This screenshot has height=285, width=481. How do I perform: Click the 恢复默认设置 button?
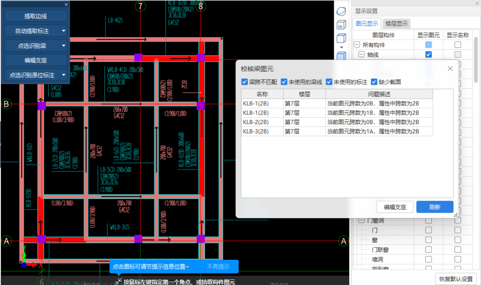456,279
